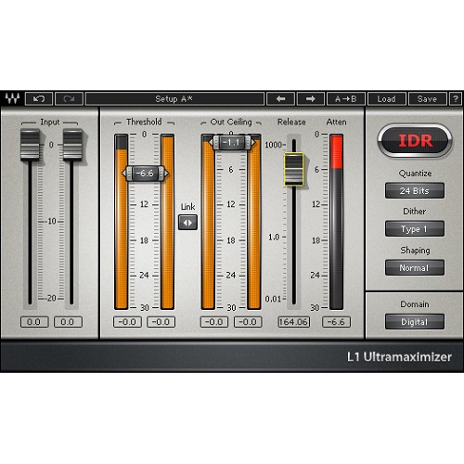Redo the last undone change
Screen dimensions: 464x464
(x=69, y=98)
